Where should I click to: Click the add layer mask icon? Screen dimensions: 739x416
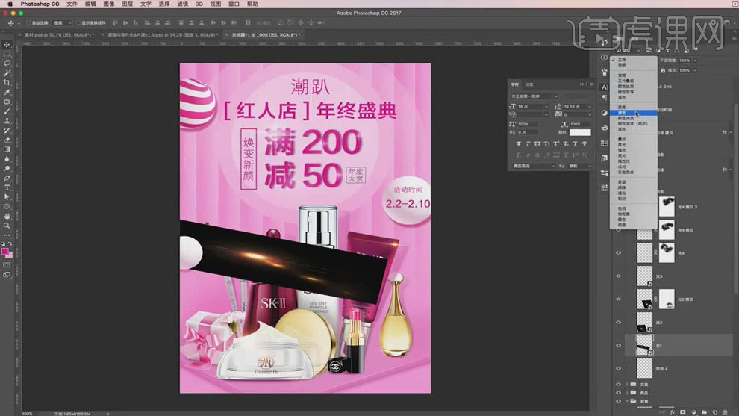click(x=683, y=412)
